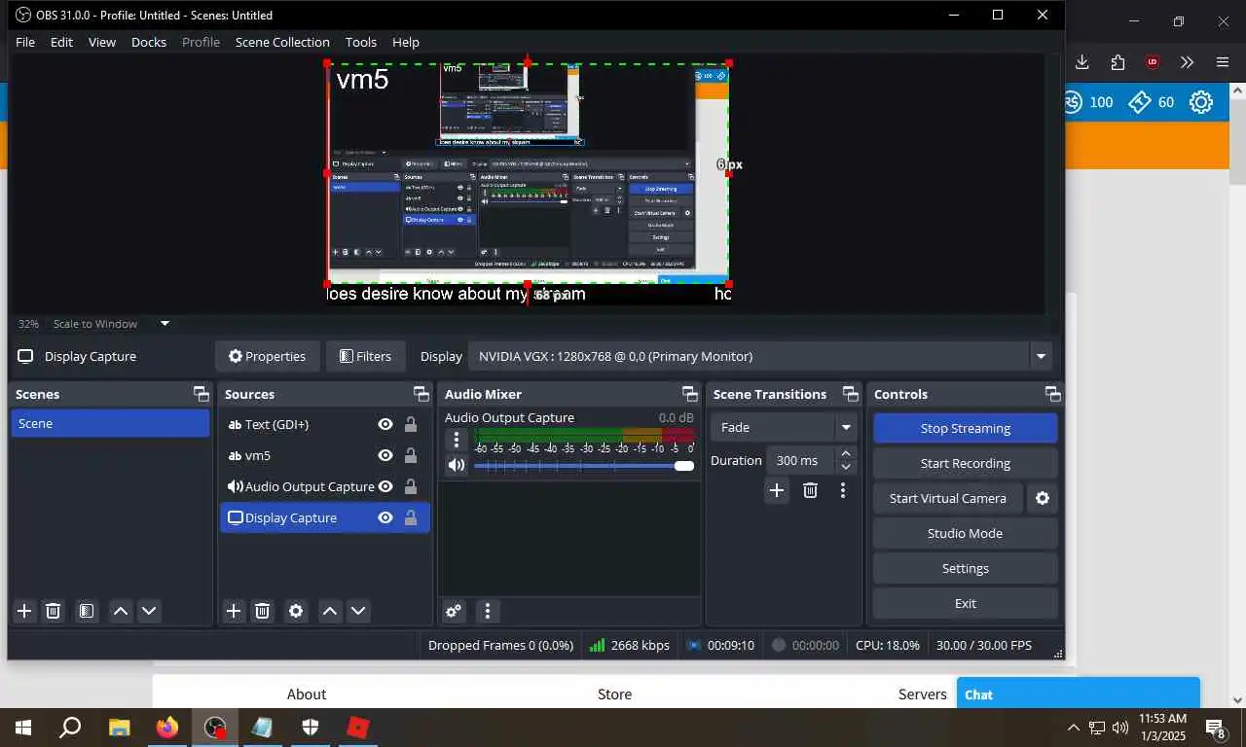This screenshot has height=747, width=1246.
Task: Open the Tools menu
Action: coord(361,42)
